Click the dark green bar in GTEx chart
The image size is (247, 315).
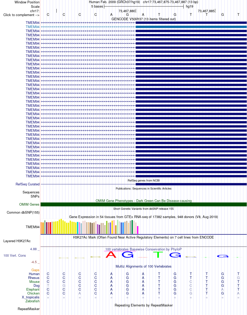pyautogui.click(x=132, y=227)
